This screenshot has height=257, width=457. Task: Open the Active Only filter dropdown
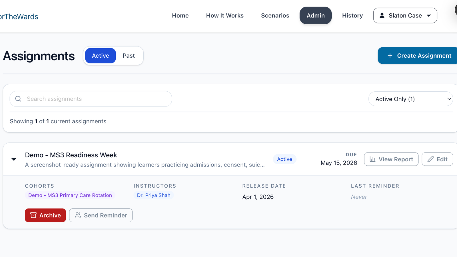pos(410,99)
